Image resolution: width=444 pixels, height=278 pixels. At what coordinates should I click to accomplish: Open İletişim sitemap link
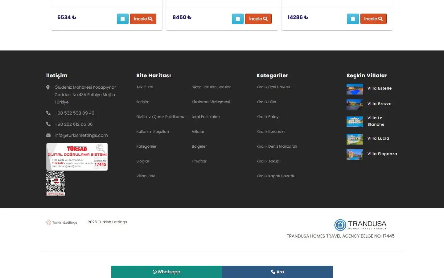[143, 102]
